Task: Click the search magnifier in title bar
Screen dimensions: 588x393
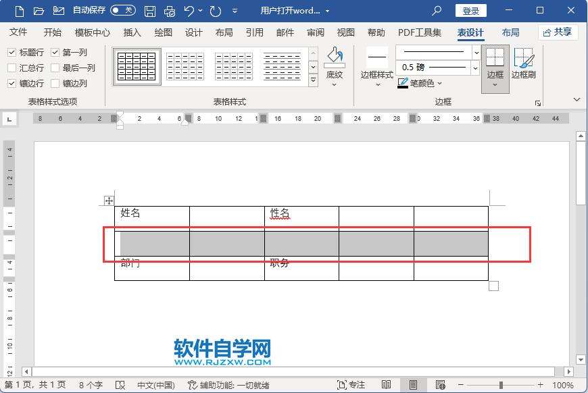Action: 437,11
